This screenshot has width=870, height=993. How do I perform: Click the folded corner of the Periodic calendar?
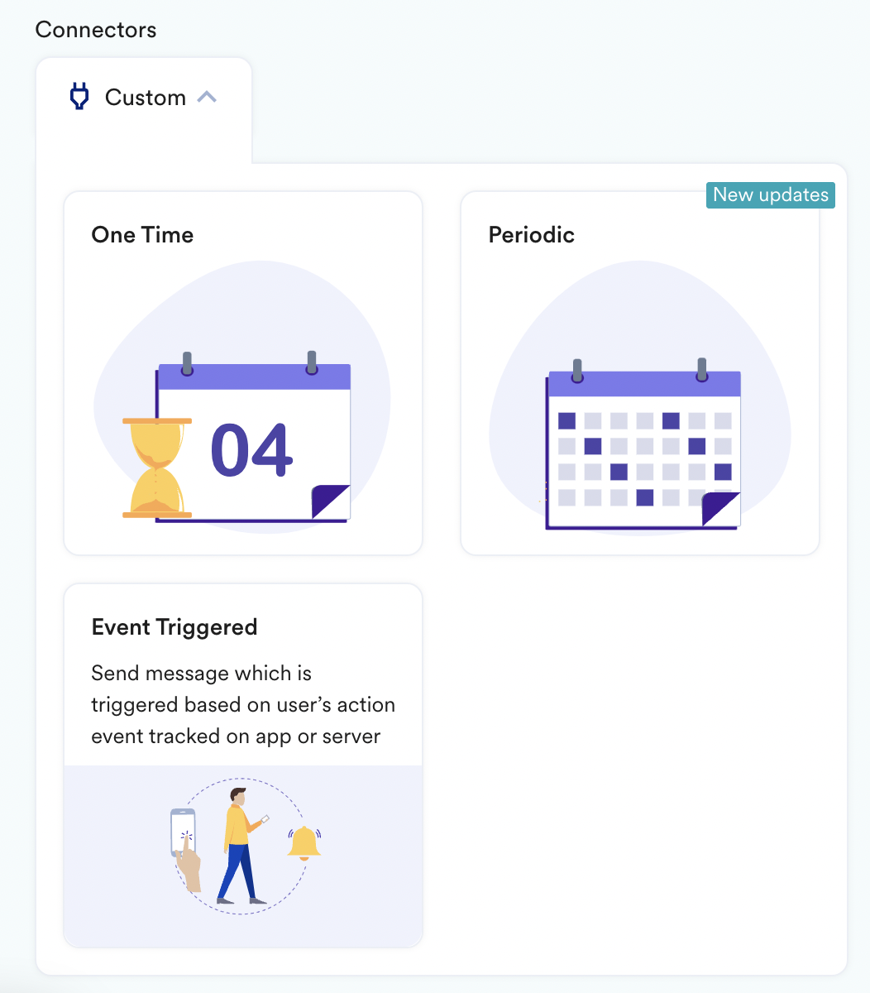[x=720, y=509]
